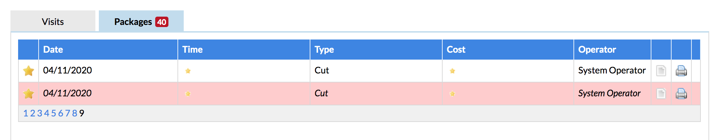Sort by the Type column header
Viewport: 721px width, 140px height.
click(x=324, y=50)
